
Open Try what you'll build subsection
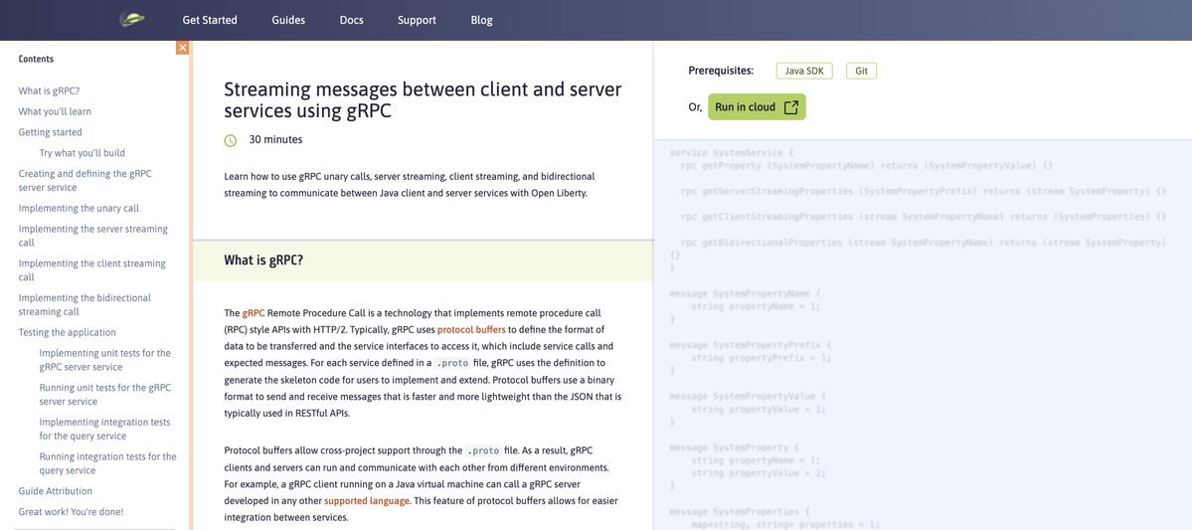click(x=83, y=153)
